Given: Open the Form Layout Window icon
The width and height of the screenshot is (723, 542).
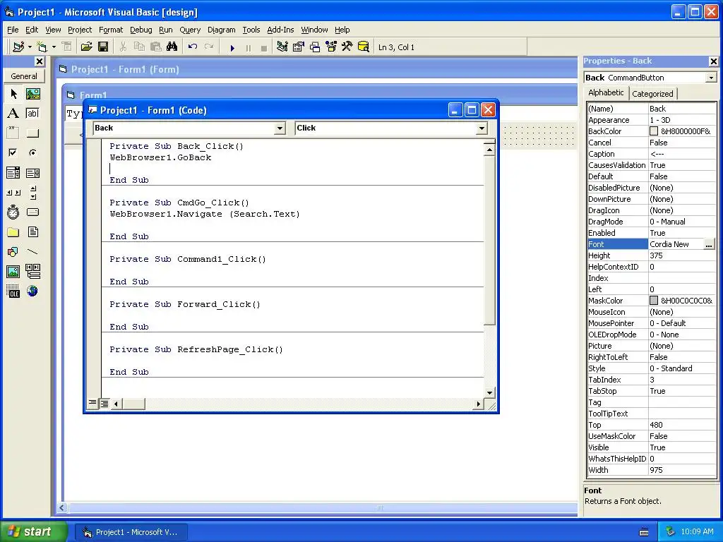Looking at the screenshot, I should (315, 47).
